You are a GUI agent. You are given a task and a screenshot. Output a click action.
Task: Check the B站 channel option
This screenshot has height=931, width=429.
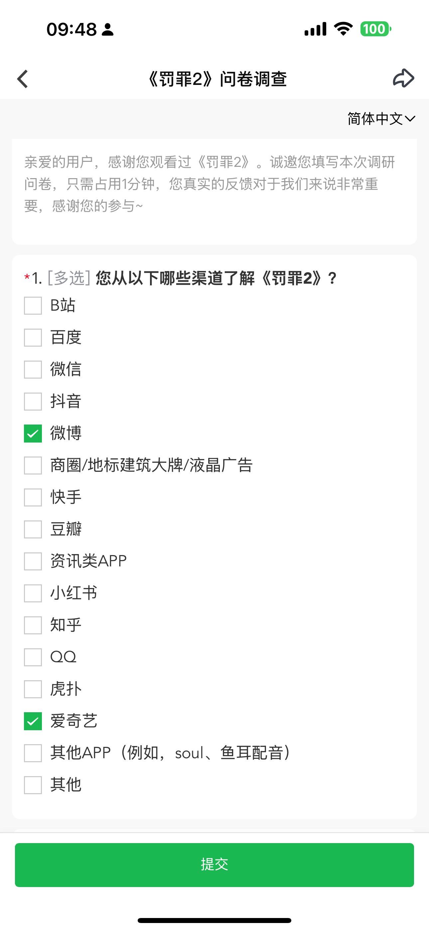pyautogui.click(x=33, y=305)
